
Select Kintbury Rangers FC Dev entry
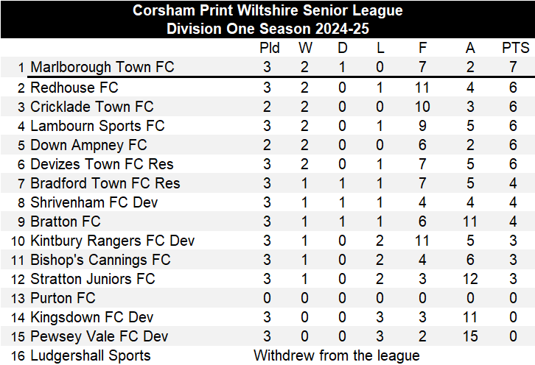tap(113, 241)
